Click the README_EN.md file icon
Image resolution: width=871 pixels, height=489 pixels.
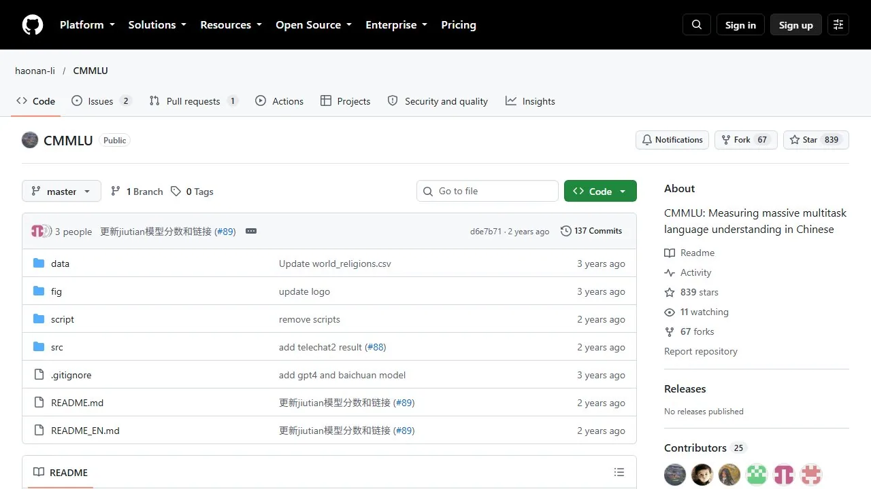39,431
